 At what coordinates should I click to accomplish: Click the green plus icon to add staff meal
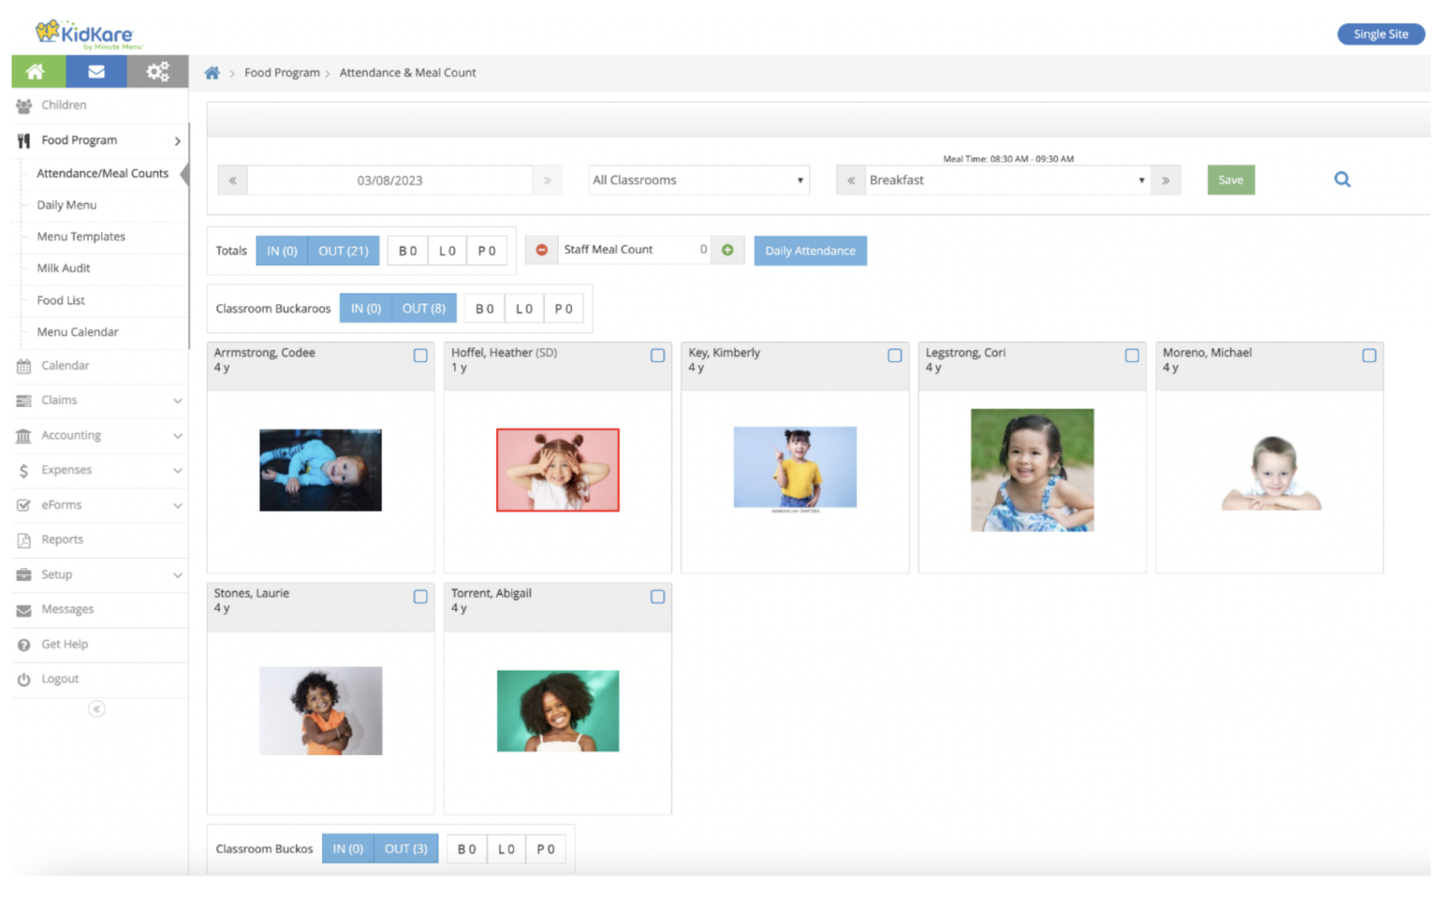[728, 249]
